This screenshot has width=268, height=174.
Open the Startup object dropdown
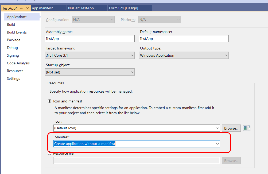(x=90, y=72)
